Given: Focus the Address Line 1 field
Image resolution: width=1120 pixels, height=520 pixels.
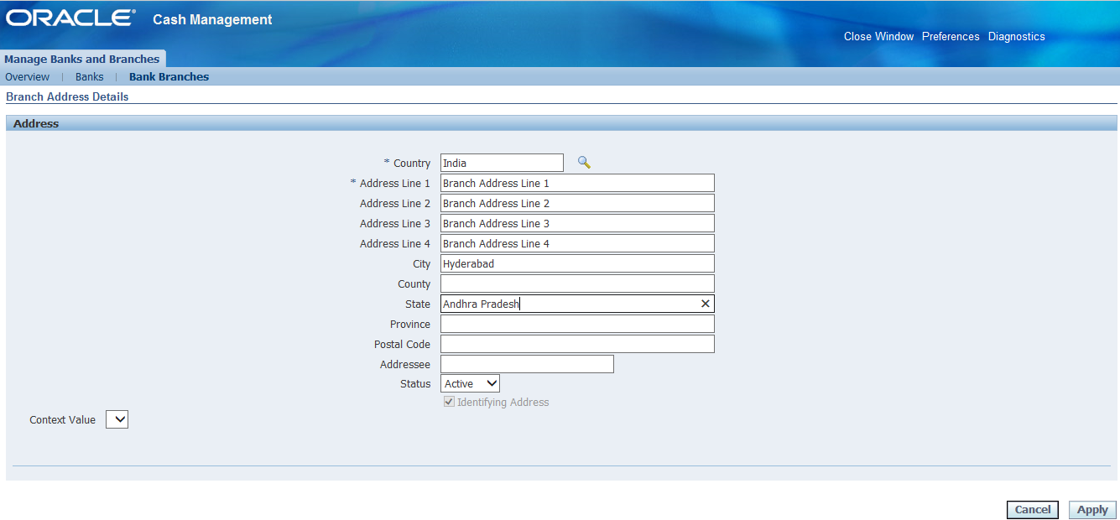Looking at the screenshot, I should point(577,183).
